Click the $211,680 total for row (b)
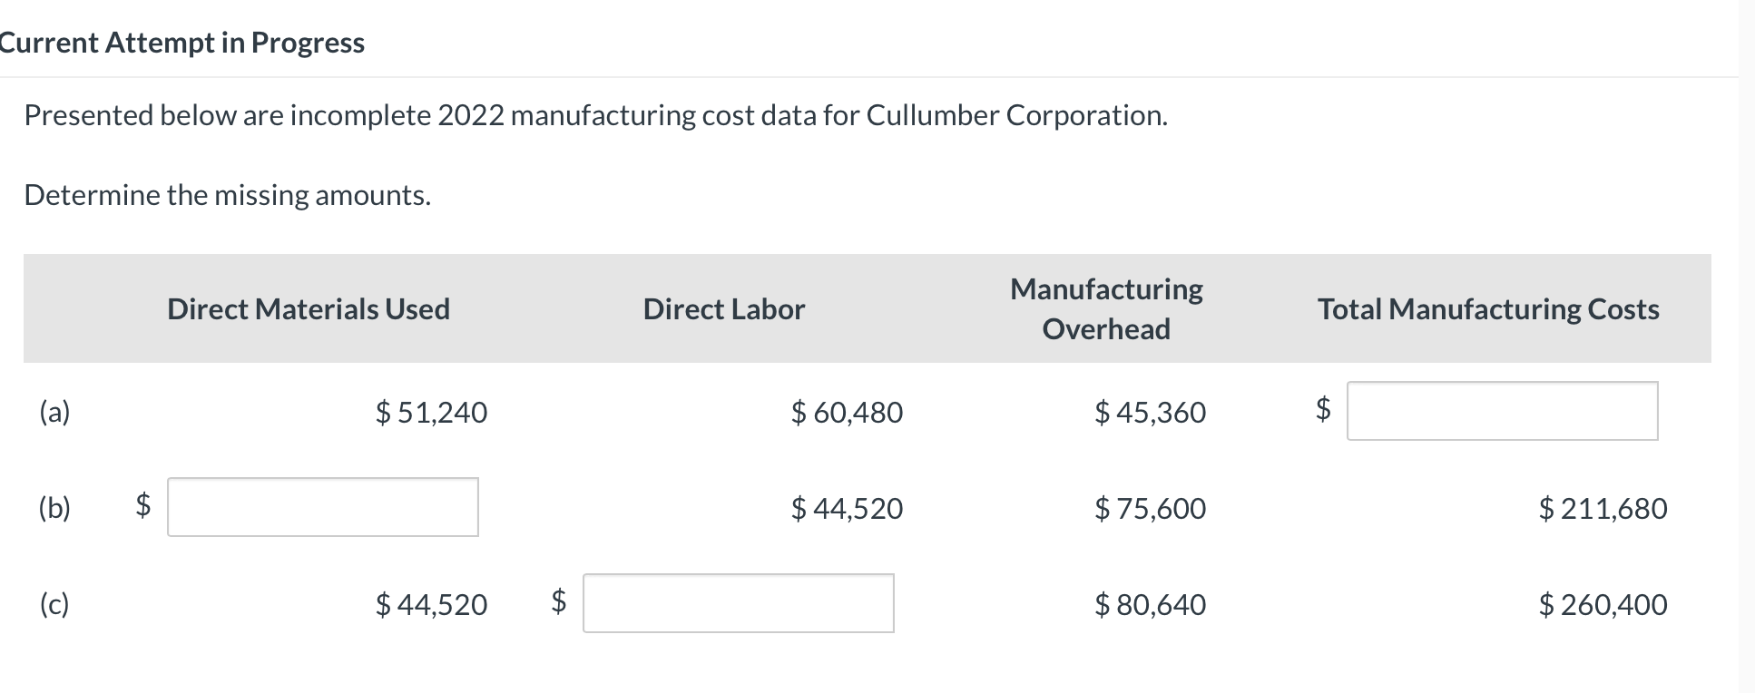1755x693 pixels. pos(1603,509)
